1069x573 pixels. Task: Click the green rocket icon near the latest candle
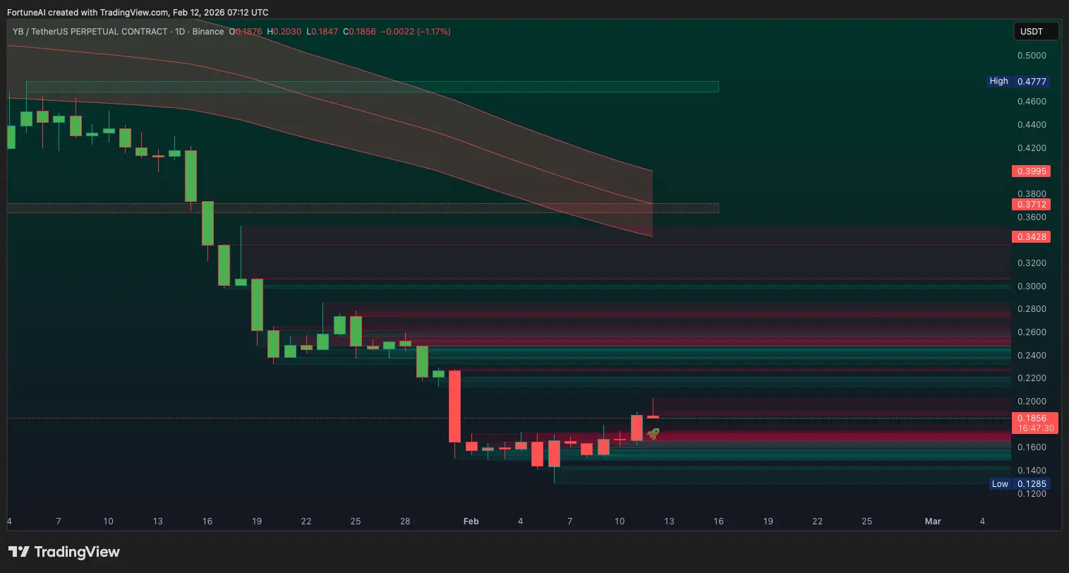(653, 434)
